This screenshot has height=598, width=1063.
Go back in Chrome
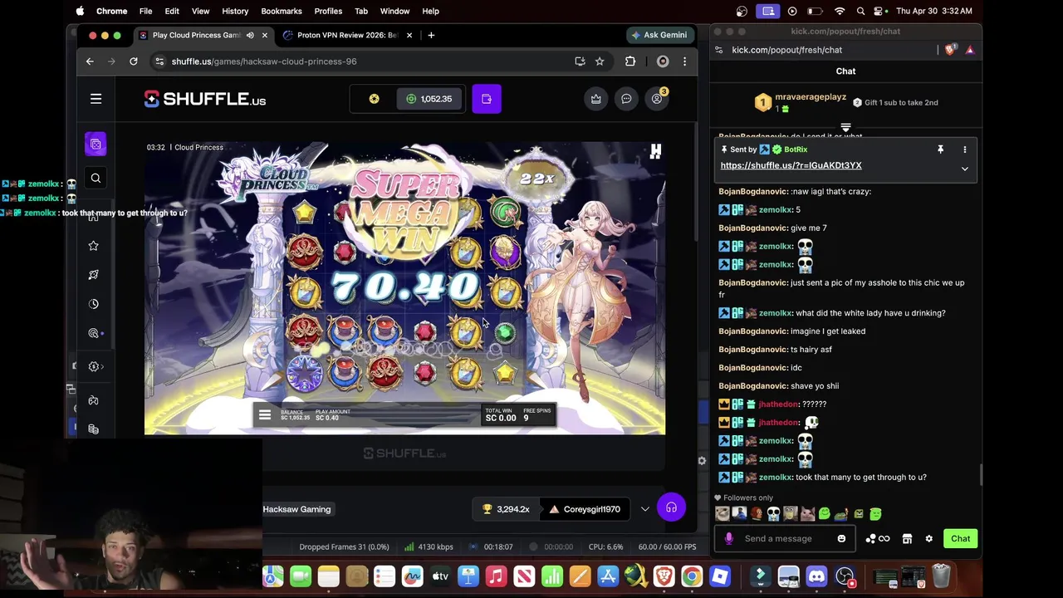pyautogui.click(x=90, y=61)
